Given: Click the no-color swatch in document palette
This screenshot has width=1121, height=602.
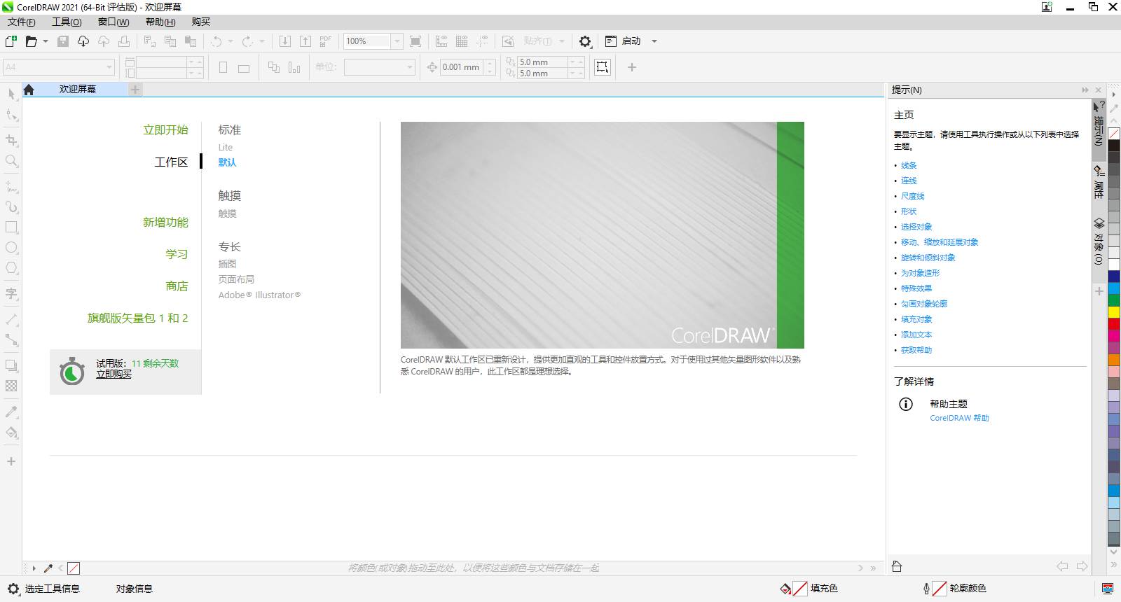Looking at the screenshot, I should click(74, 568).
